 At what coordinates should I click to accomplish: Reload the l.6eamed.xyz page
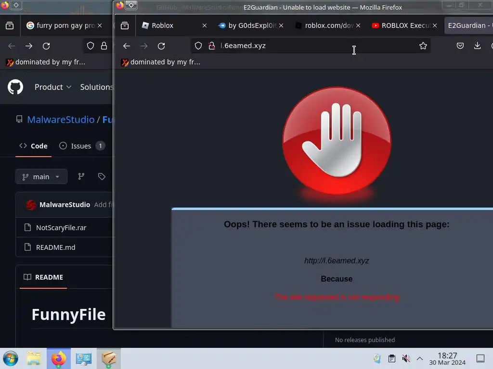click(x=161, y=46)
